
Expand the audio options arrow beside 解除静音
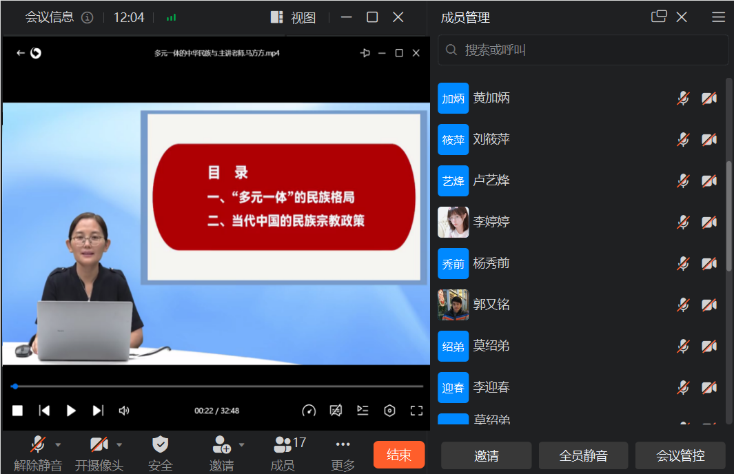59,444
